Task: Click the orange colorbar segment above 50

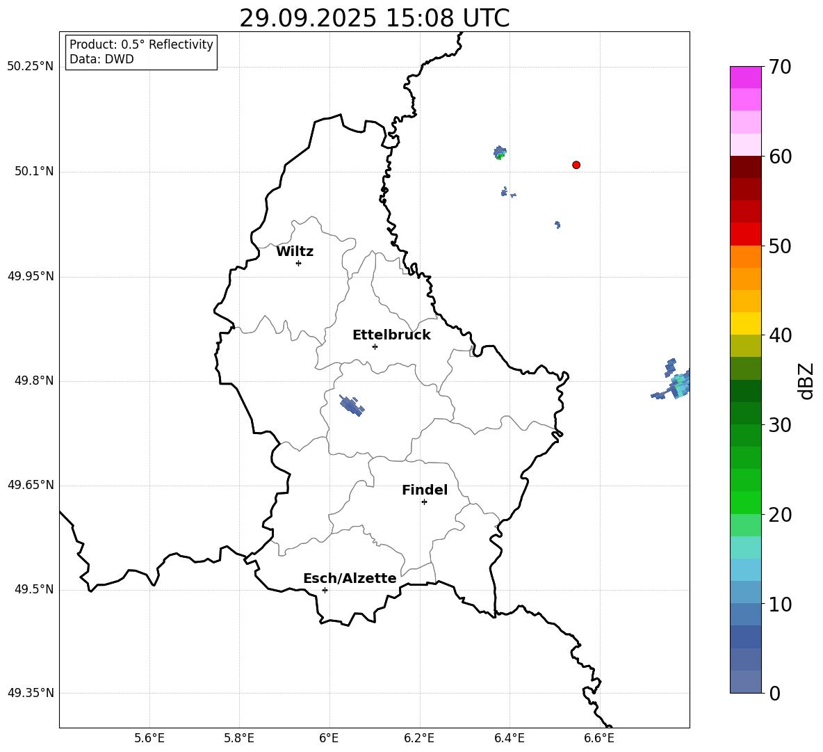Action: 745,256
